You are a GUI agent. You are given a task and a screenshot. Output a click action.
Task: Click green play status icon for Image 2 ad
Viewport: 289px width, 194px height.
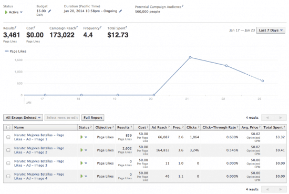(x=81, y=150)
